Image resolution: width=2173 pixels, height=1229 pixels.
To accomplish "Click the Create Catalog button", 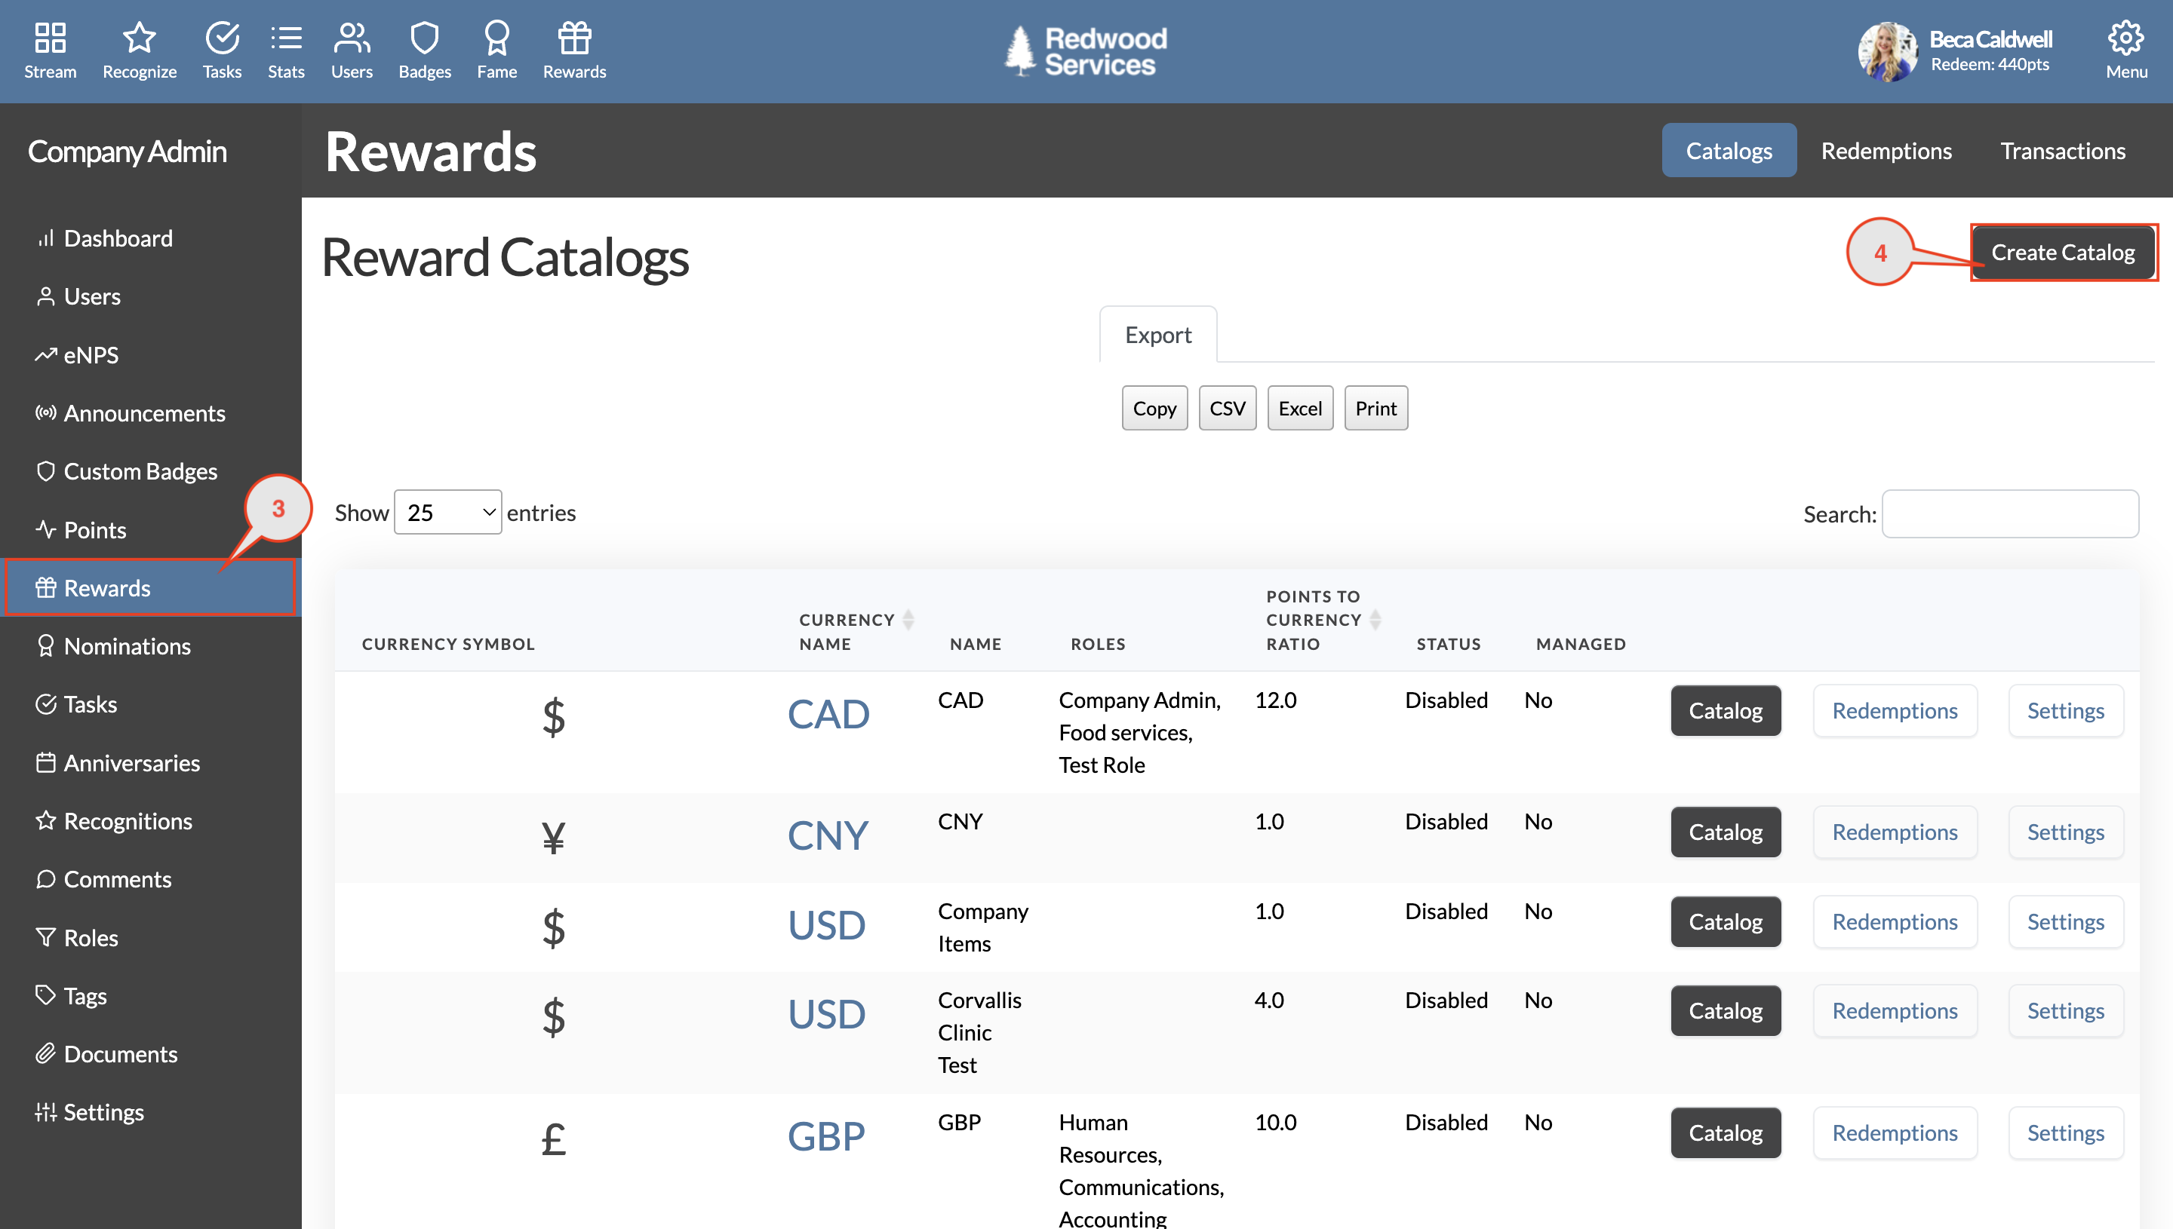I will click(x=2061, y=253).
